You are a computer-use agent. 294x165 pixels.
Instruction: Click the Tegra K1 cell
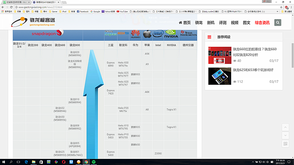coord(171,127)
